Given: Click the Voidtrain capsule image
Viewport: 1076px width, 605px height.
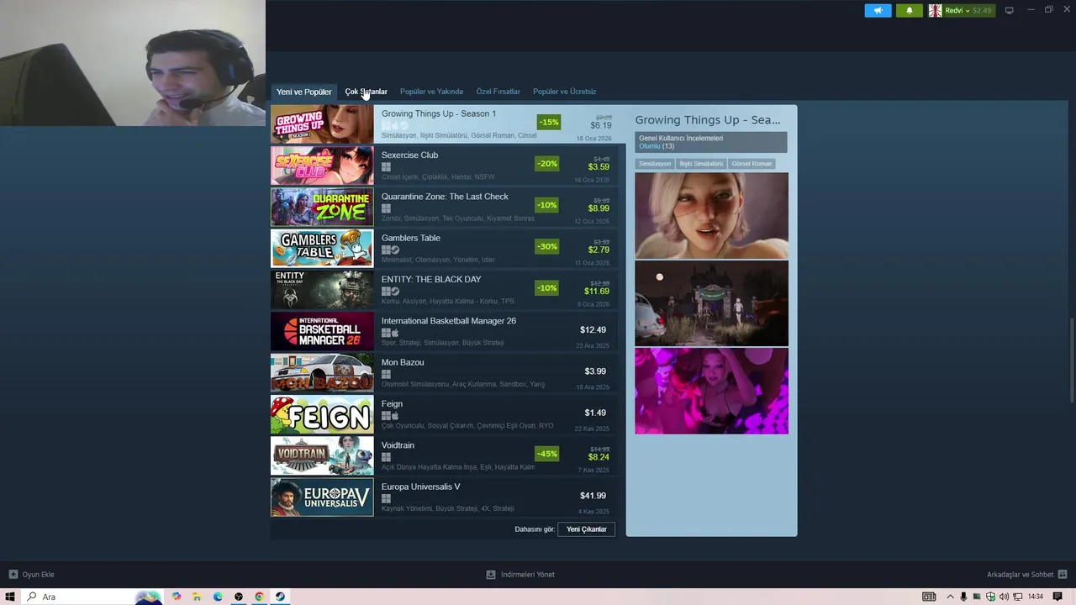Looking at the screenshot, I should (x=322, y=455).
